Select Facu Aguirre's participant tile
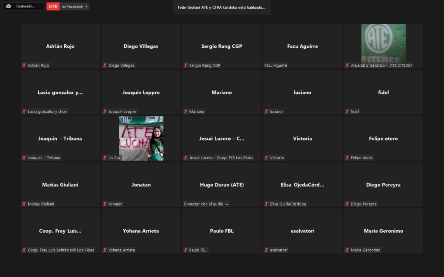The height and width of the screenshot is (277, 444). pos(302,46)
